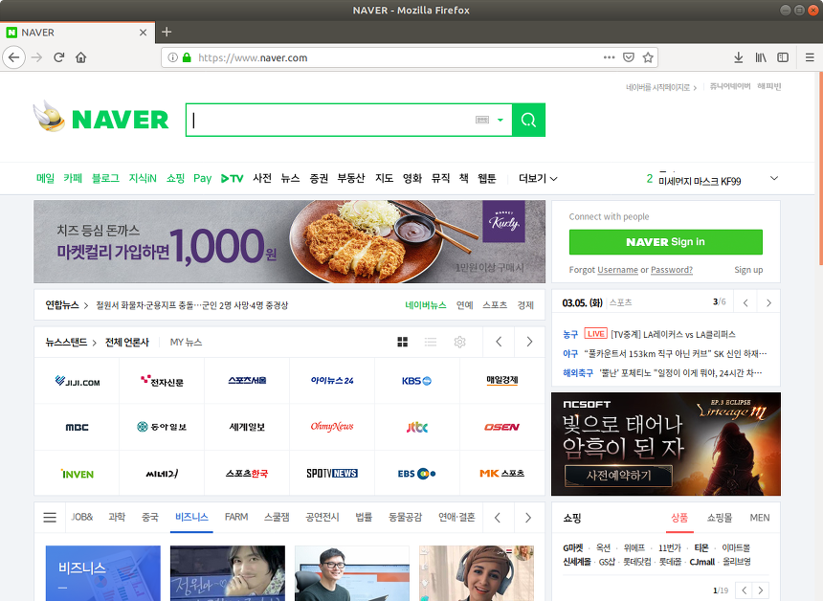Open the page actions three-dot menu

click(x=609, y=57)
